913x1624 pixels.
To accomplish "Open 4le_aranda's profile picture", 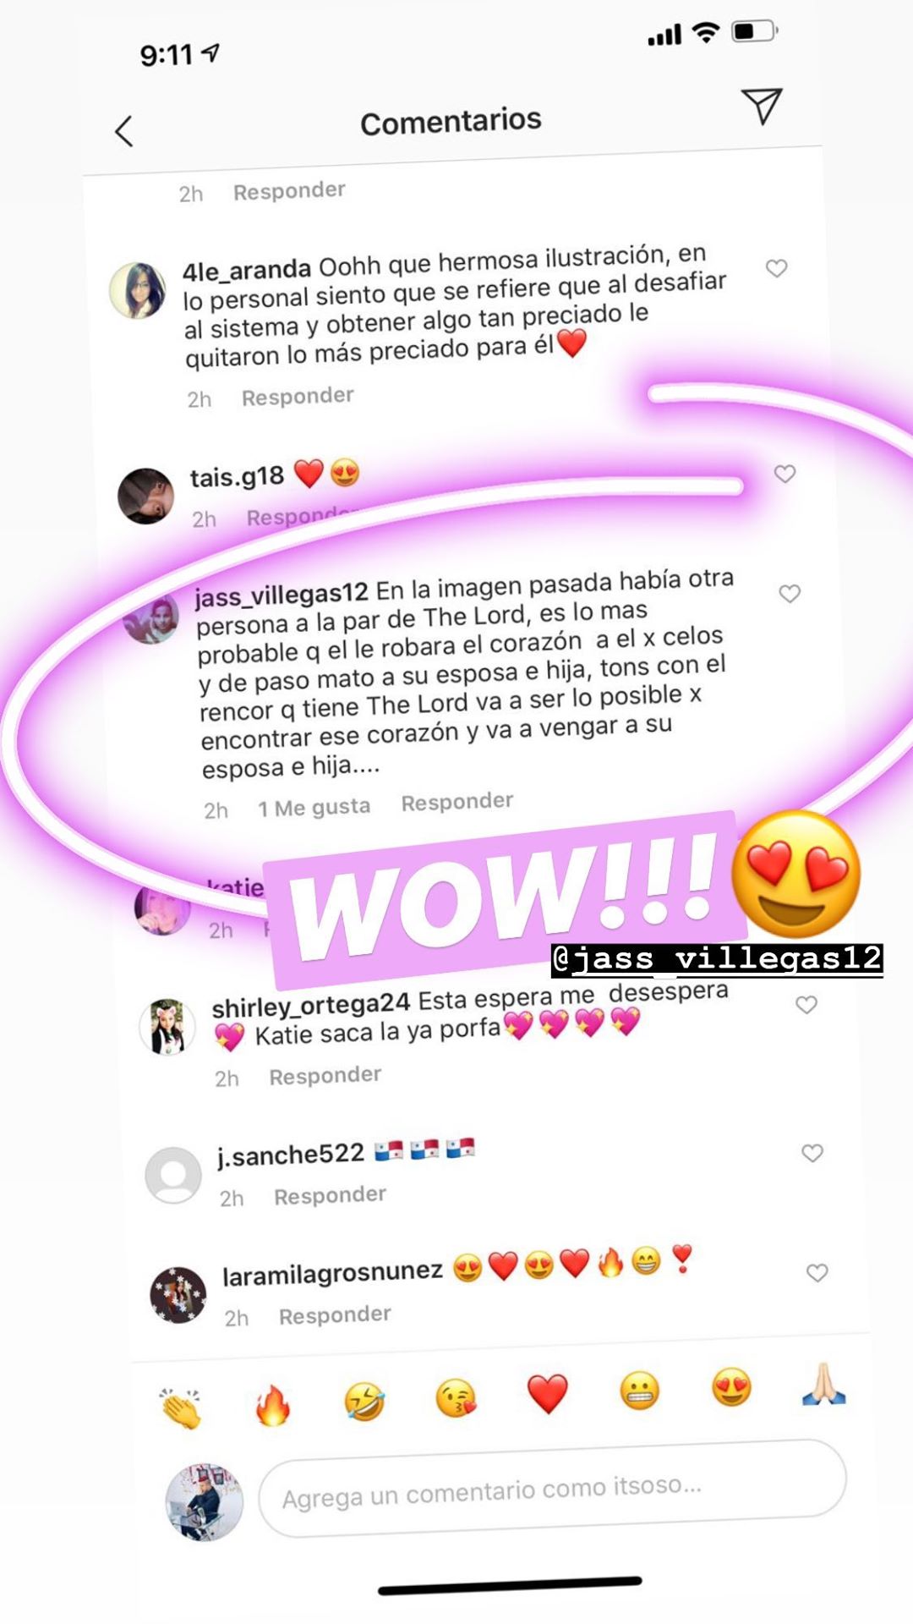I will point(138,290).
